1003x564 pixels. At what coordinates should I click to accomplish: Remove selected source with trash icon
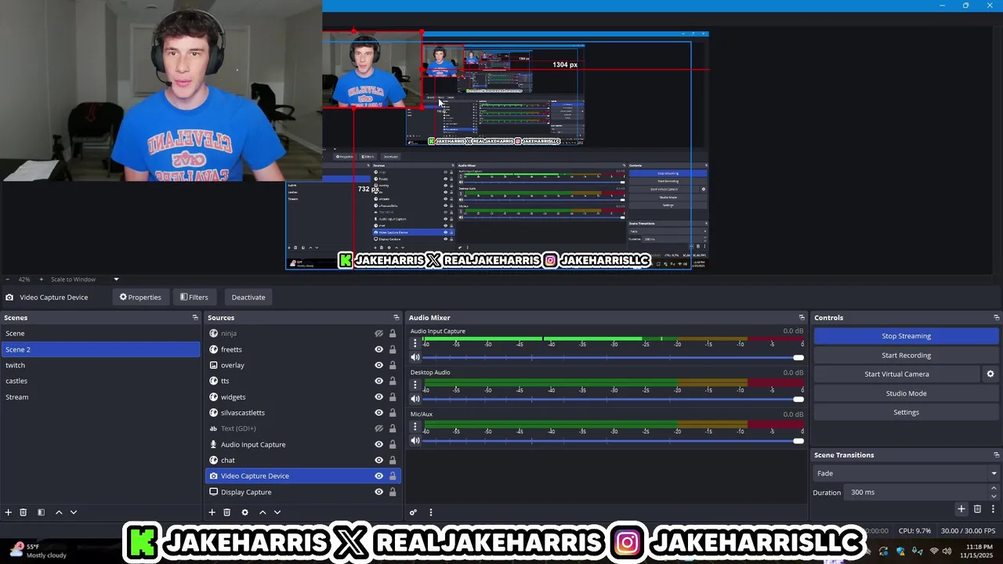tap(227, 512)
